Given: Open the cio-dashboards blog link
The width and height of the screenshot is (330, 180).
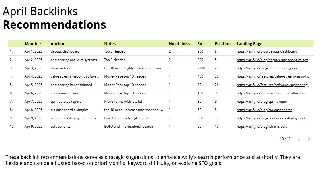Looking at the screenshot, I should [x=264, y=110].
